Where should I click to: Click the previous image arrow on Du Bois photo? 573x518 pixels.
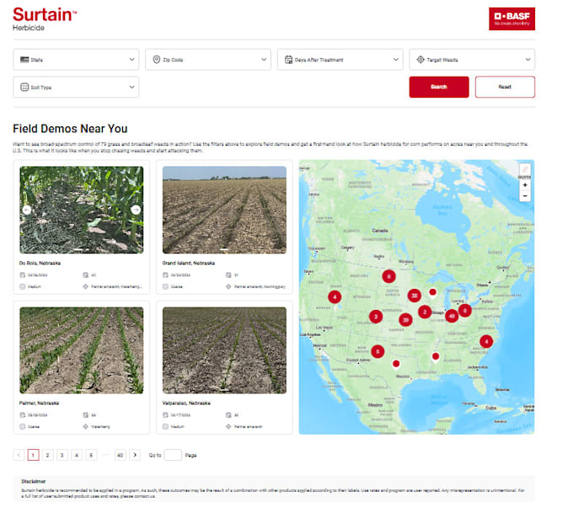point(27,210)
